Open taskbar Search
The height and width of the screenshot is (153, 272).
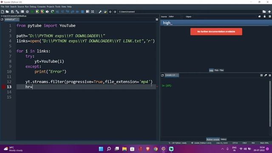[x=109, y=149]
